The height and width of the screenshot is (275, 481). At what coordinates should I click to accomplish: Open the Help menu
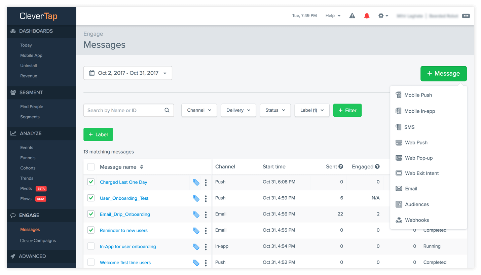pos(332,15)
